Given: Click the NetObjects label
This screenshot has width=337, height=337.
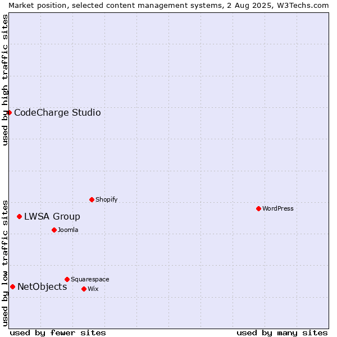Looking at the screenshot, I should (42, 286).
